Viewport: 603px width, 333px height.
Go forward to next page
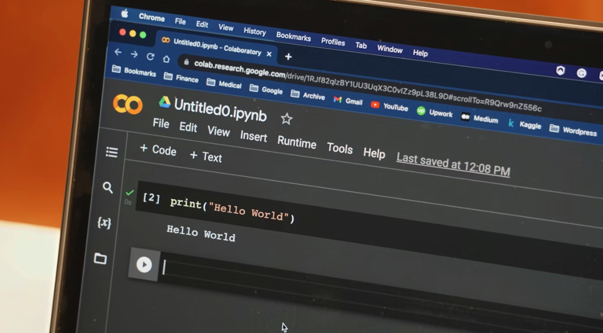[x=134, y=54]
